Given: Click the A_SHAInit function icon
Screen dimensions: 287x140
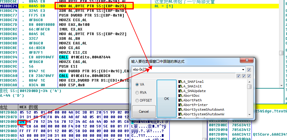Looking at the screenshot, I should tap(181, 86).
